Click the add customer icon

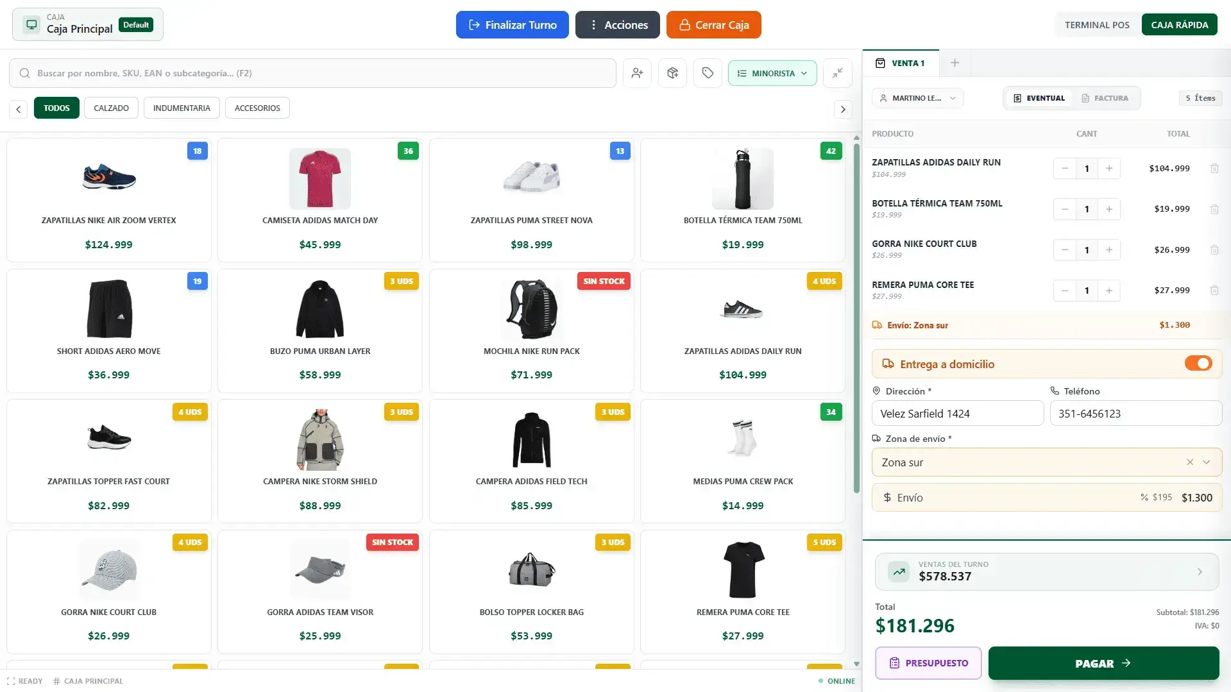[x=637, y=73]
